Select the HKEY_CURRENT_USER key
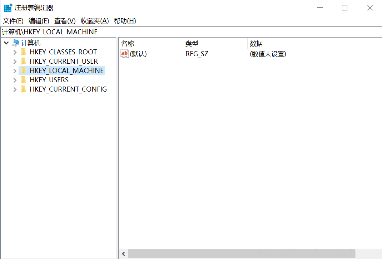Image resolution: width=382 pixels, height=259 pixels. (64, 61)
